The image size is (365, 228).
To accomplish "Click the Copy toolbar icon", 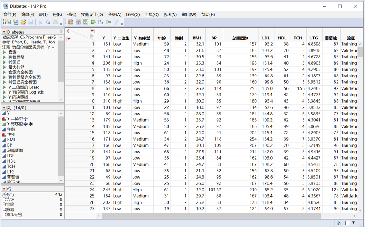I will (48, 22).
